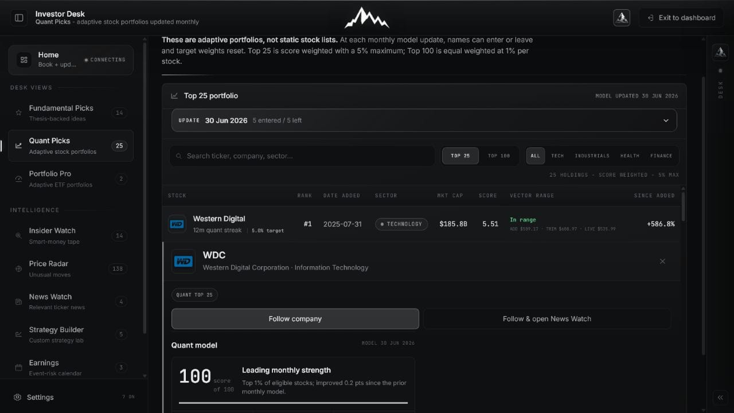Click the Price Radar icon in the sidebar
Screen dimensions: 734x413
(18, 269)
